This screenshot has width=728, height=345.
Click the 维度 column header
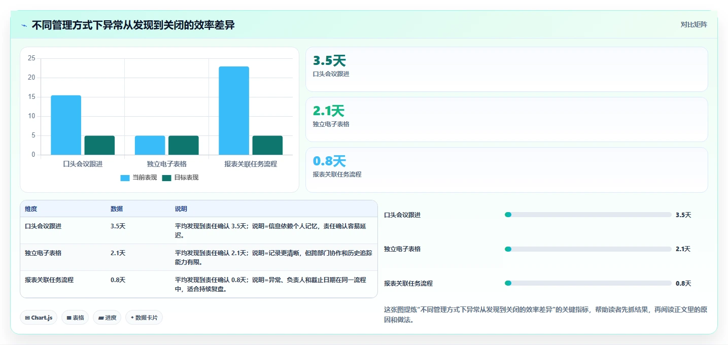point(31,209)
